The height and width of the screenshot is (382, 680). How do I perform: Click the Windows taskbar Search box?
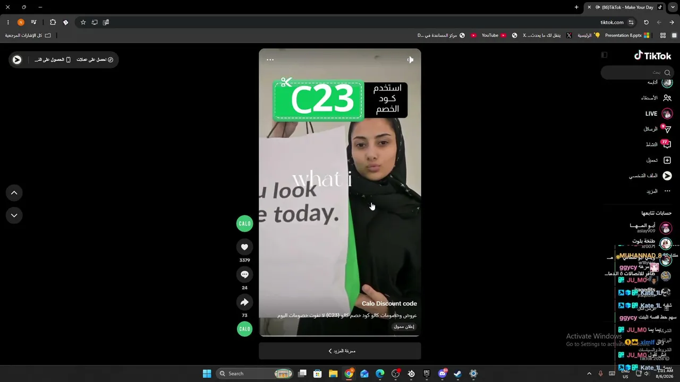coord(256,374)
